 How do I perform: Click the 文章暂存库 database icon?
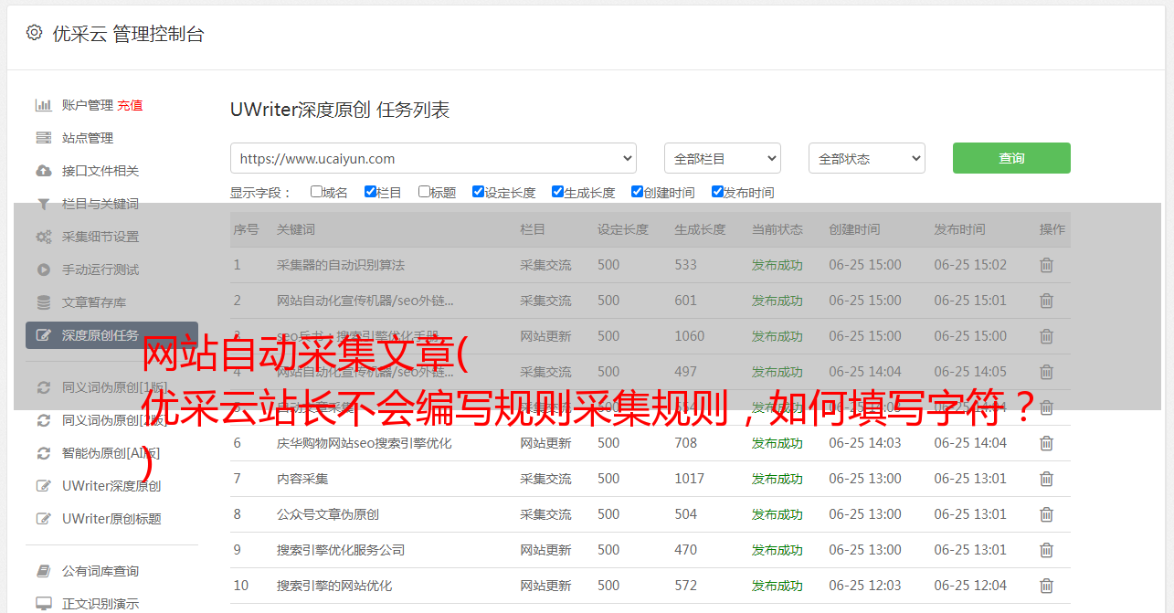click(x=43, y=302)
